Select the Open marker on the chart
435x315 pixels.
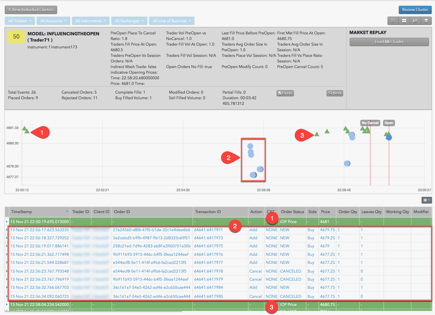(389, 123)
